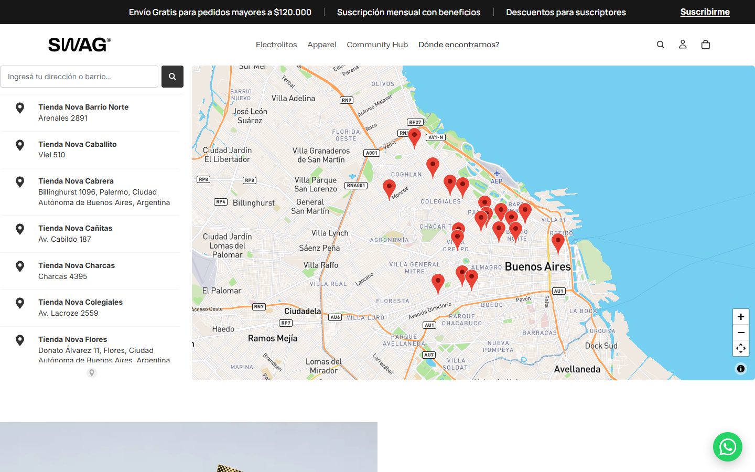Open the Apparel menu
This screenshot has width=755, height=472.
tap(322, 45)
